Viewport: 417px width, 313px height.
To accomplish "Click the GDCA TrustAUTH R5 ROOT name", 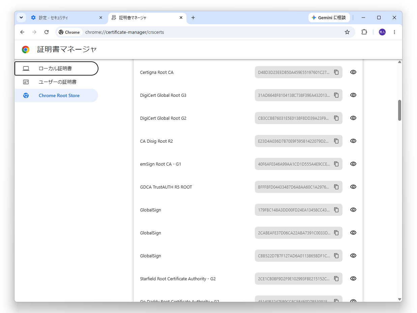I will click(166, 187).
